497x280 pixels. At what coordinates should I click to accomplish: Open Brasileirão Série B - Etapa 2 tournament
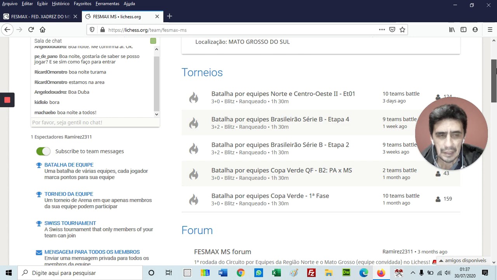pos(280,145)
